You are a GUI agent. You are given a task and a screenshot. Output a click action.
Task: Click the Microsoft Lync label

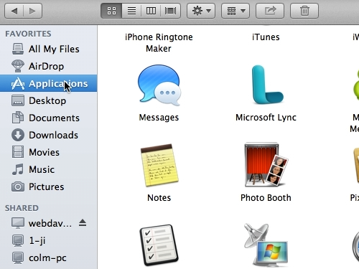(x=266, y=118)
